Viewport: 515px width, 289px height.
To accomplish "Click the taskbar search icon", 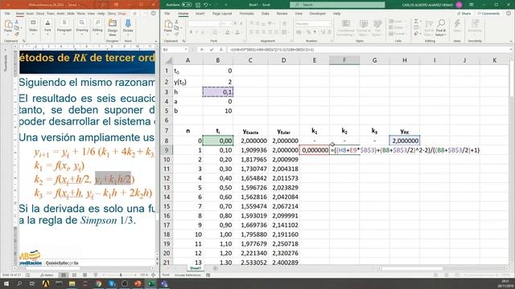I will (19, 283).
